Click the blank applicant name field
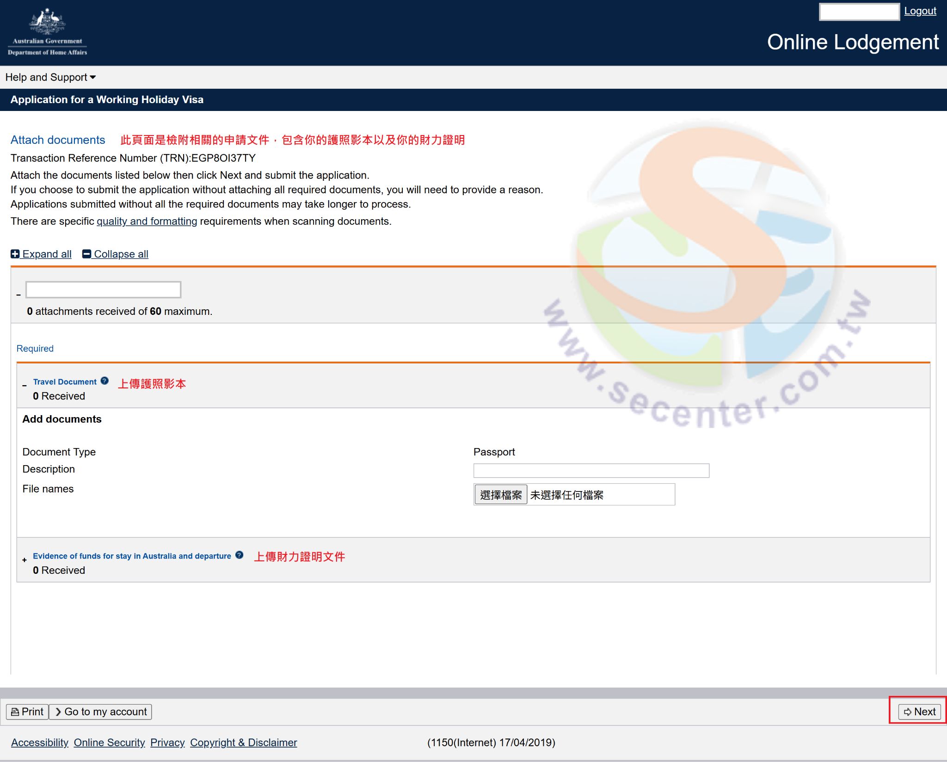 (x=103, y=289)
